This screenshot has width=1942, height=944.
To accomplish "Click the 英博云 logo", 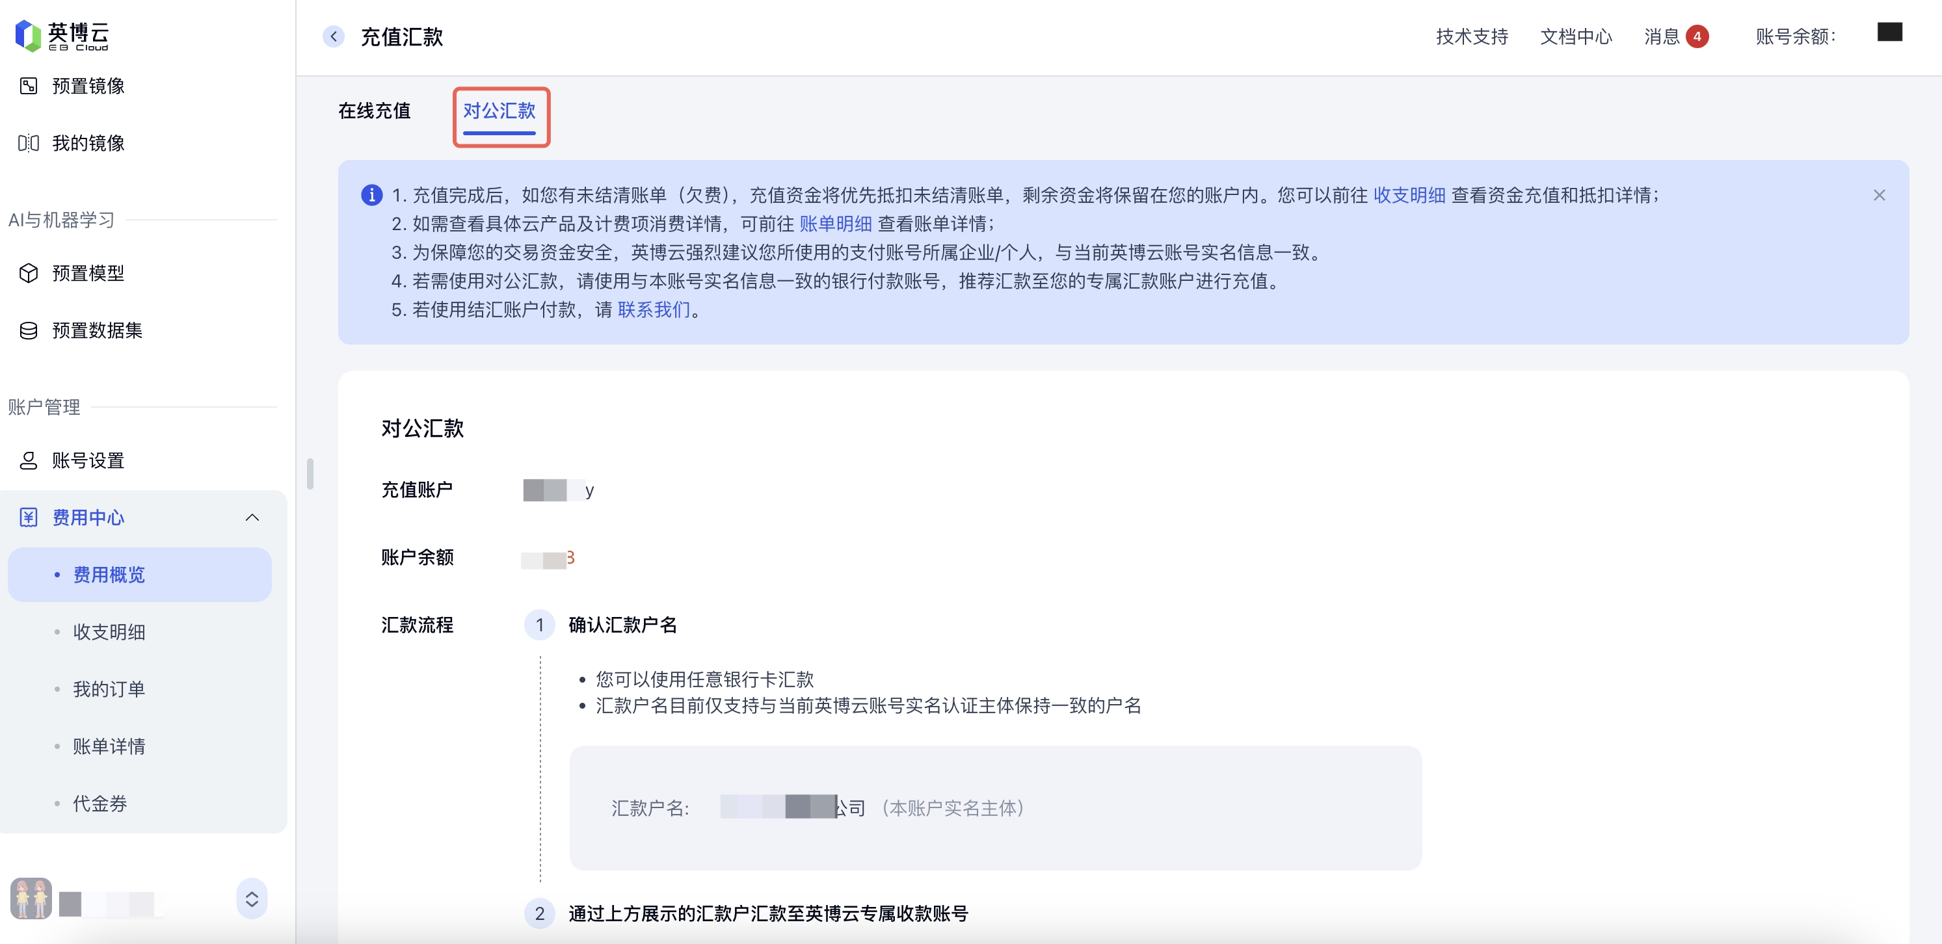I will [x=62, y=35].
